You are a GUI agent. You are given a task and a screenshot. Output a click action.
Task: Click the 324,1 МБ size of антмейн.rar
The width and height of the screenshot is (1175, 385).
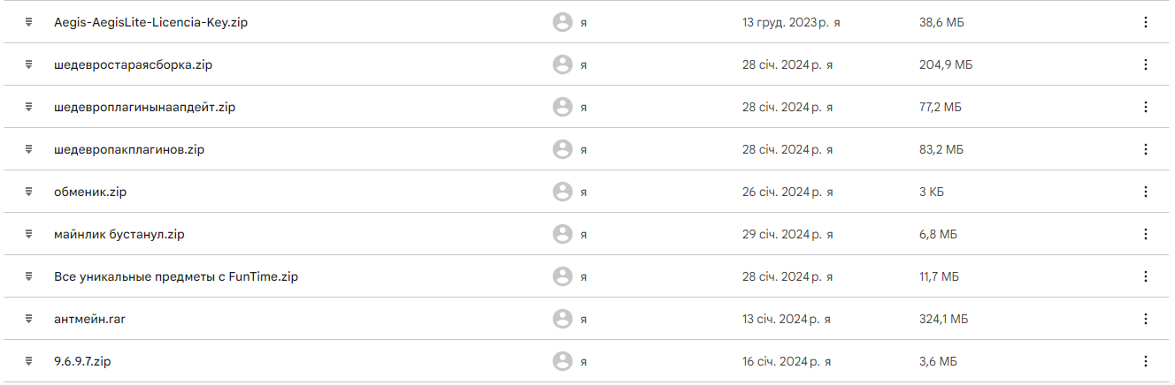coord(943,319)
